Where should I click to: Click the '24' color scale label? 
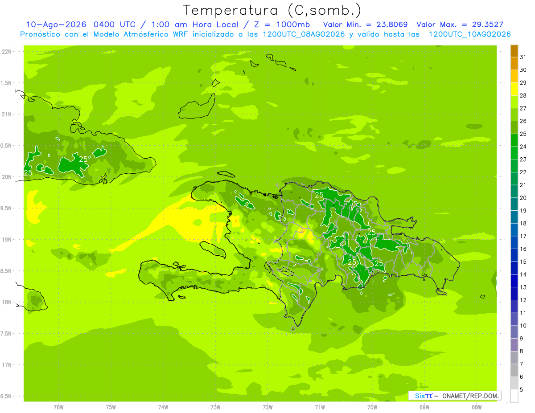(x=523, y=147)
